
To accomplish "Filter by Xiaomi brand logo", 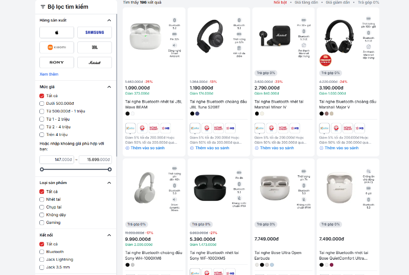I will pos(57,48).
